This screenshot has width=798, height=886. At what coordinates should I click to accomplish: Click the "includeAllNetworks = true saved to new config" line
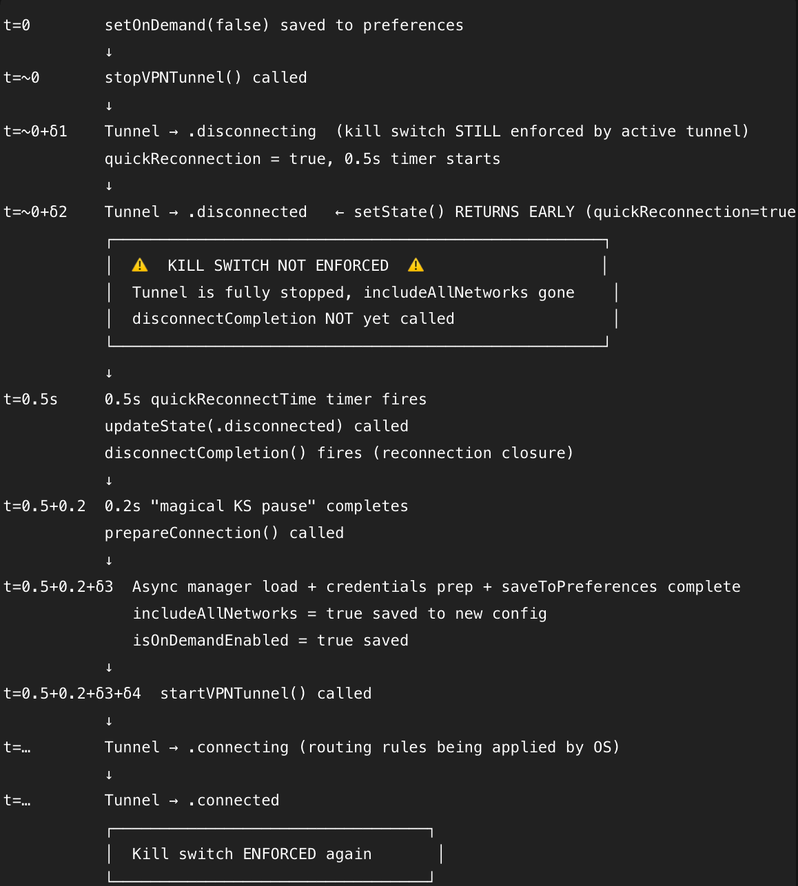[339, 614]
